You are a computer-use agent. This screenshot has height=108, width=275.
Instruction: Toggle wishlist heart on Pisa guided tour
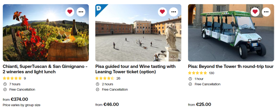162,12
